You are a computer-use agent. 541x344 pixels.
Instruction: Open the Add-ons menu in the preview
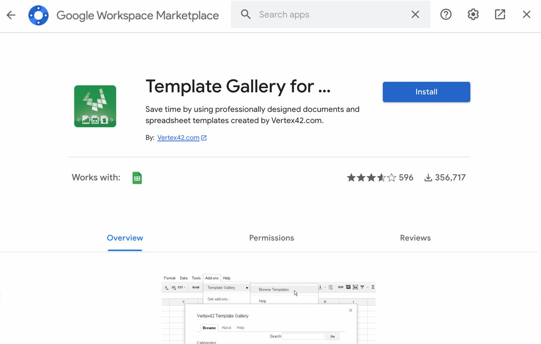[x=212, y=278]
